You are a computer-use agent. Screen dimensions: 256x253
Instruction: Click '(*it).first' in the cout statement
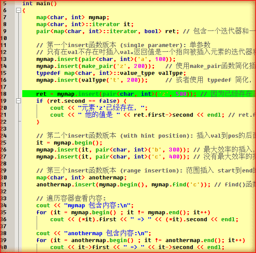click(x=97, y=219)
